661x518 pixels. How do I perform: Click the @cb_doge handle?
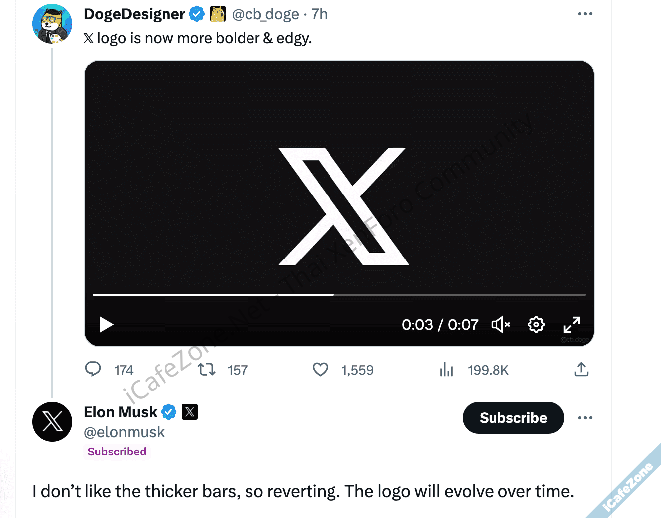click(x=265, y=14)
